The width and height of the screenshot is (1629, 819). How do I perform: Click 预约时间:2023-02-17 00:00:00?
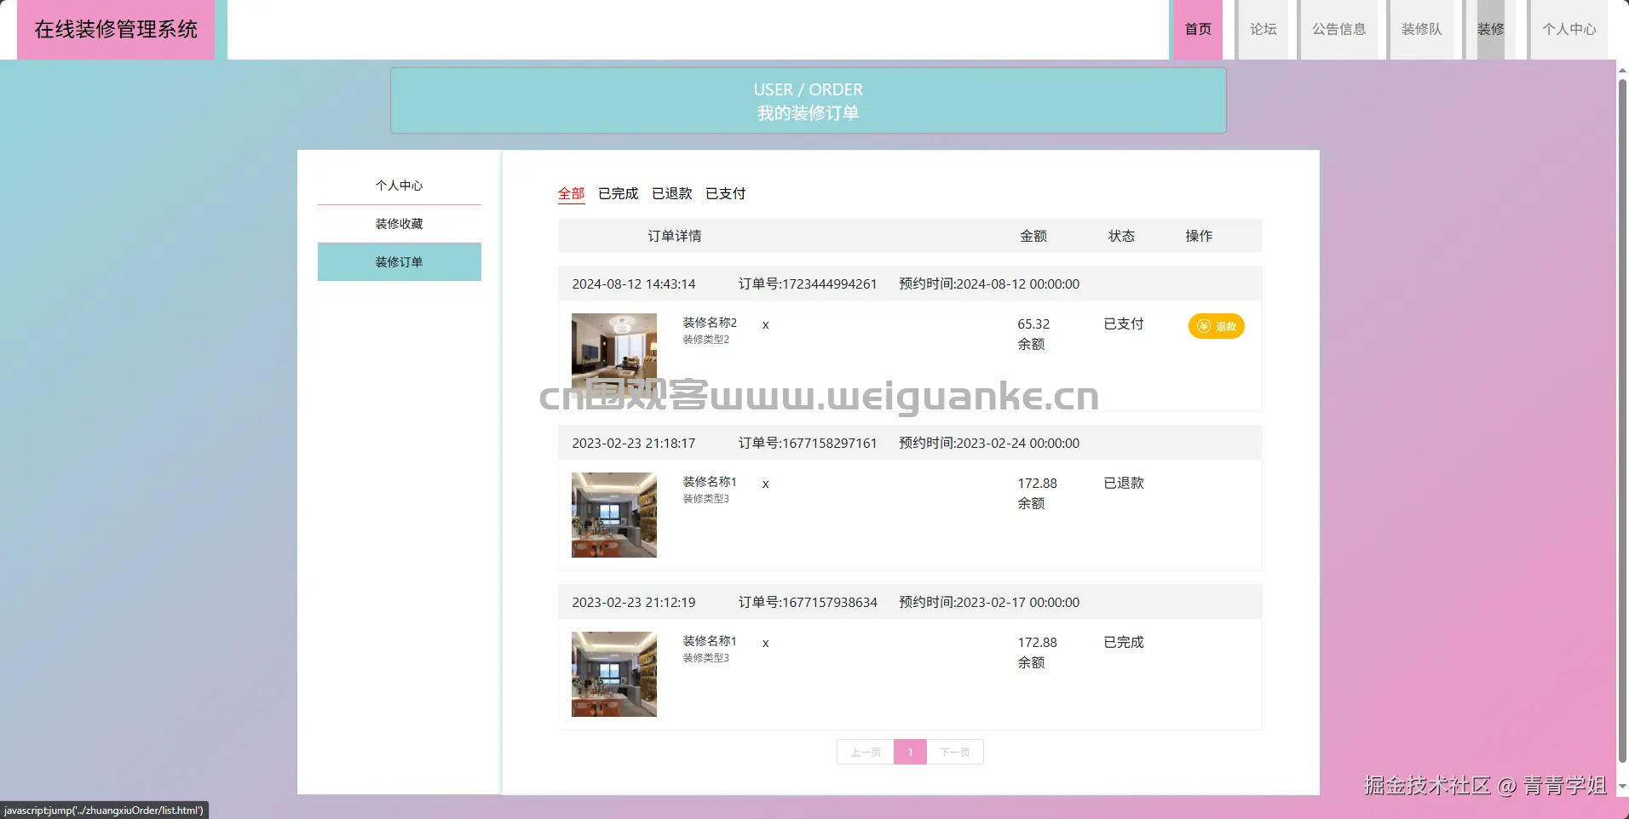click(x=989, y=602)
